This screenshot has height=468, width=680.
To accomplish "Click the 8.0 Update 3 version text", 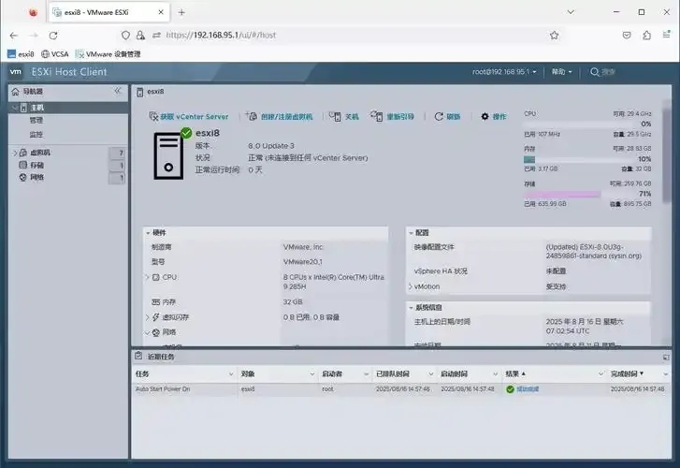I will pos(271,146).
